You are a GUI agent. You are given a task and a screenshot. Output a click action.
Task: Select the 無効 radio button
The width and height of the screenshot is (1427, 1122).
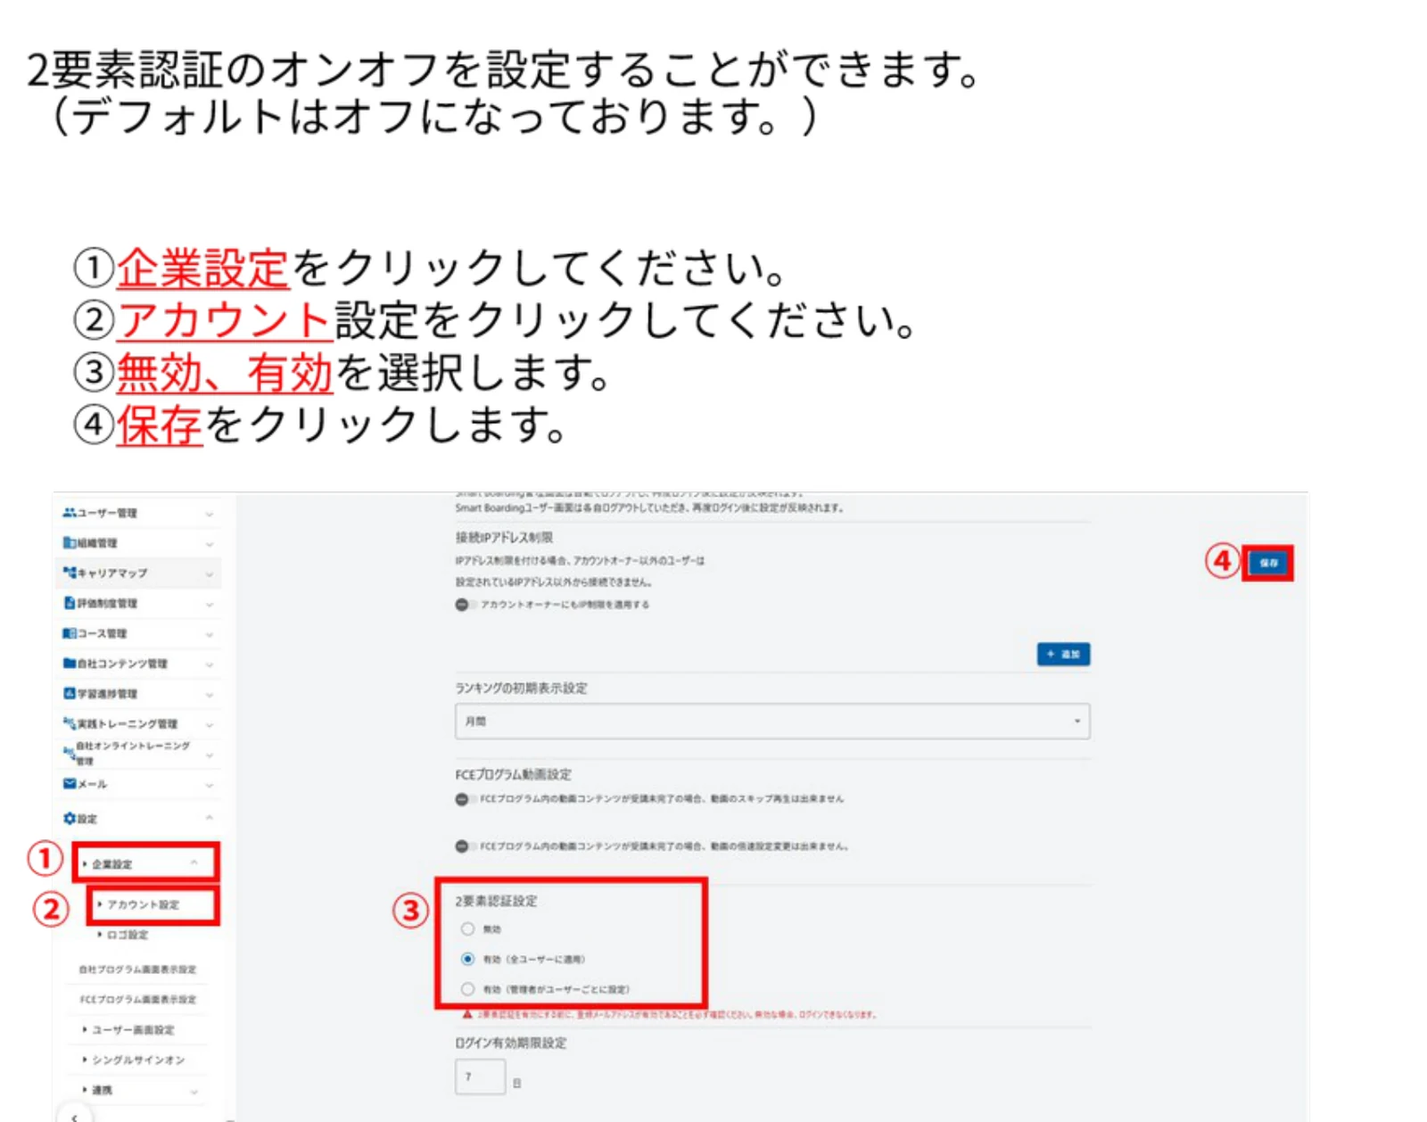click(467, 928)
